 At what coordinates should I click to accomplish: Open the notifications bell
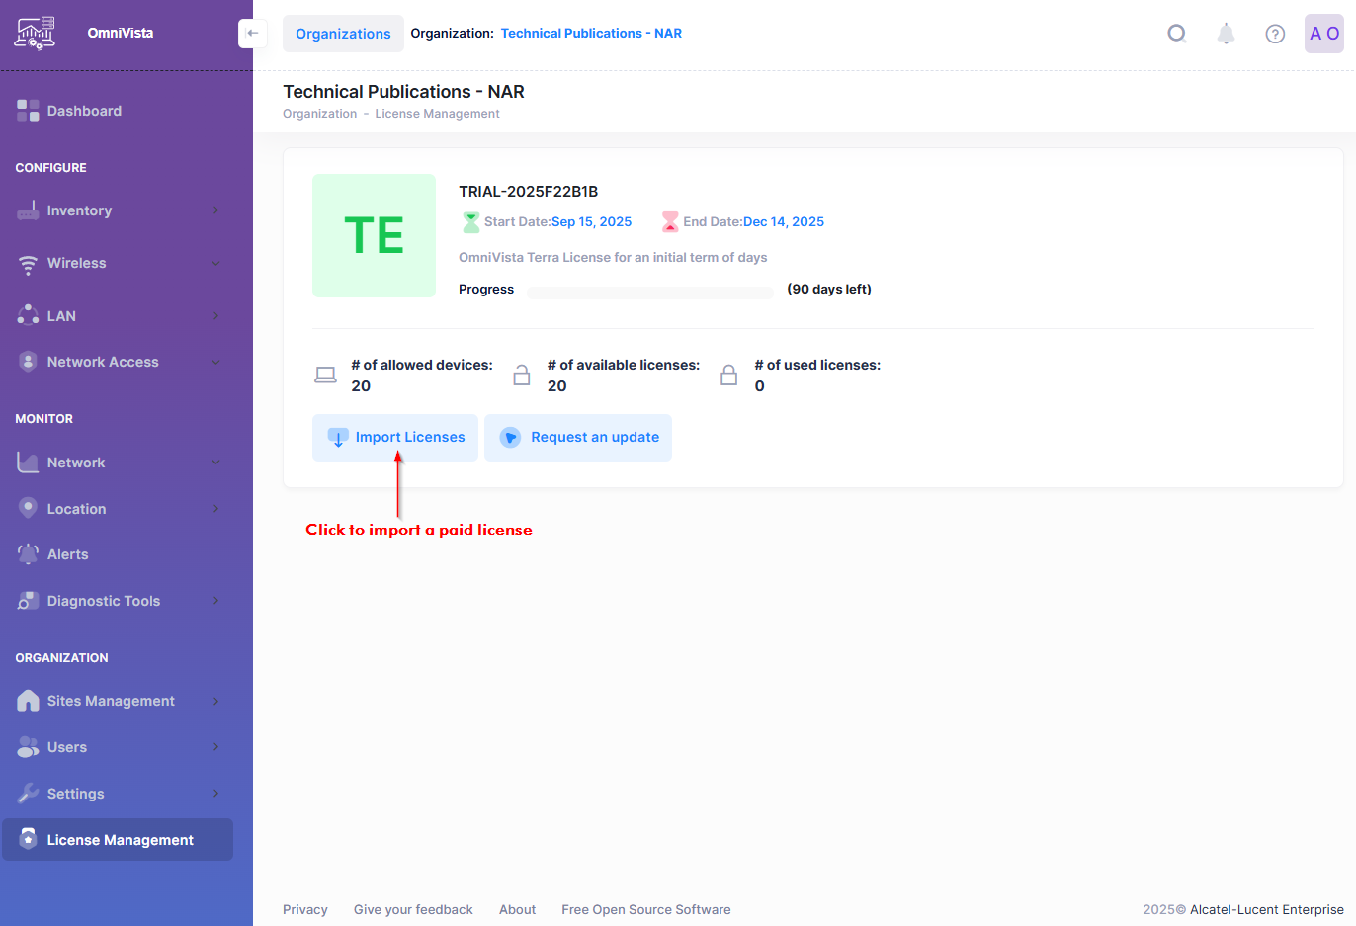tap(1226, 34)
